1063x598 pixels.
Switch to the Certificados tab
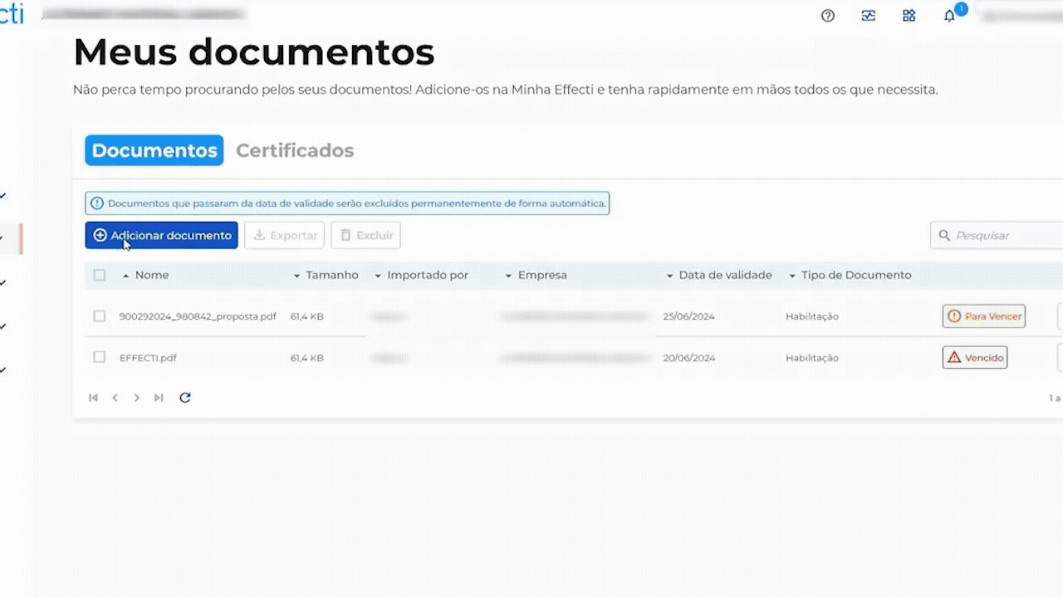coord(295,150)
